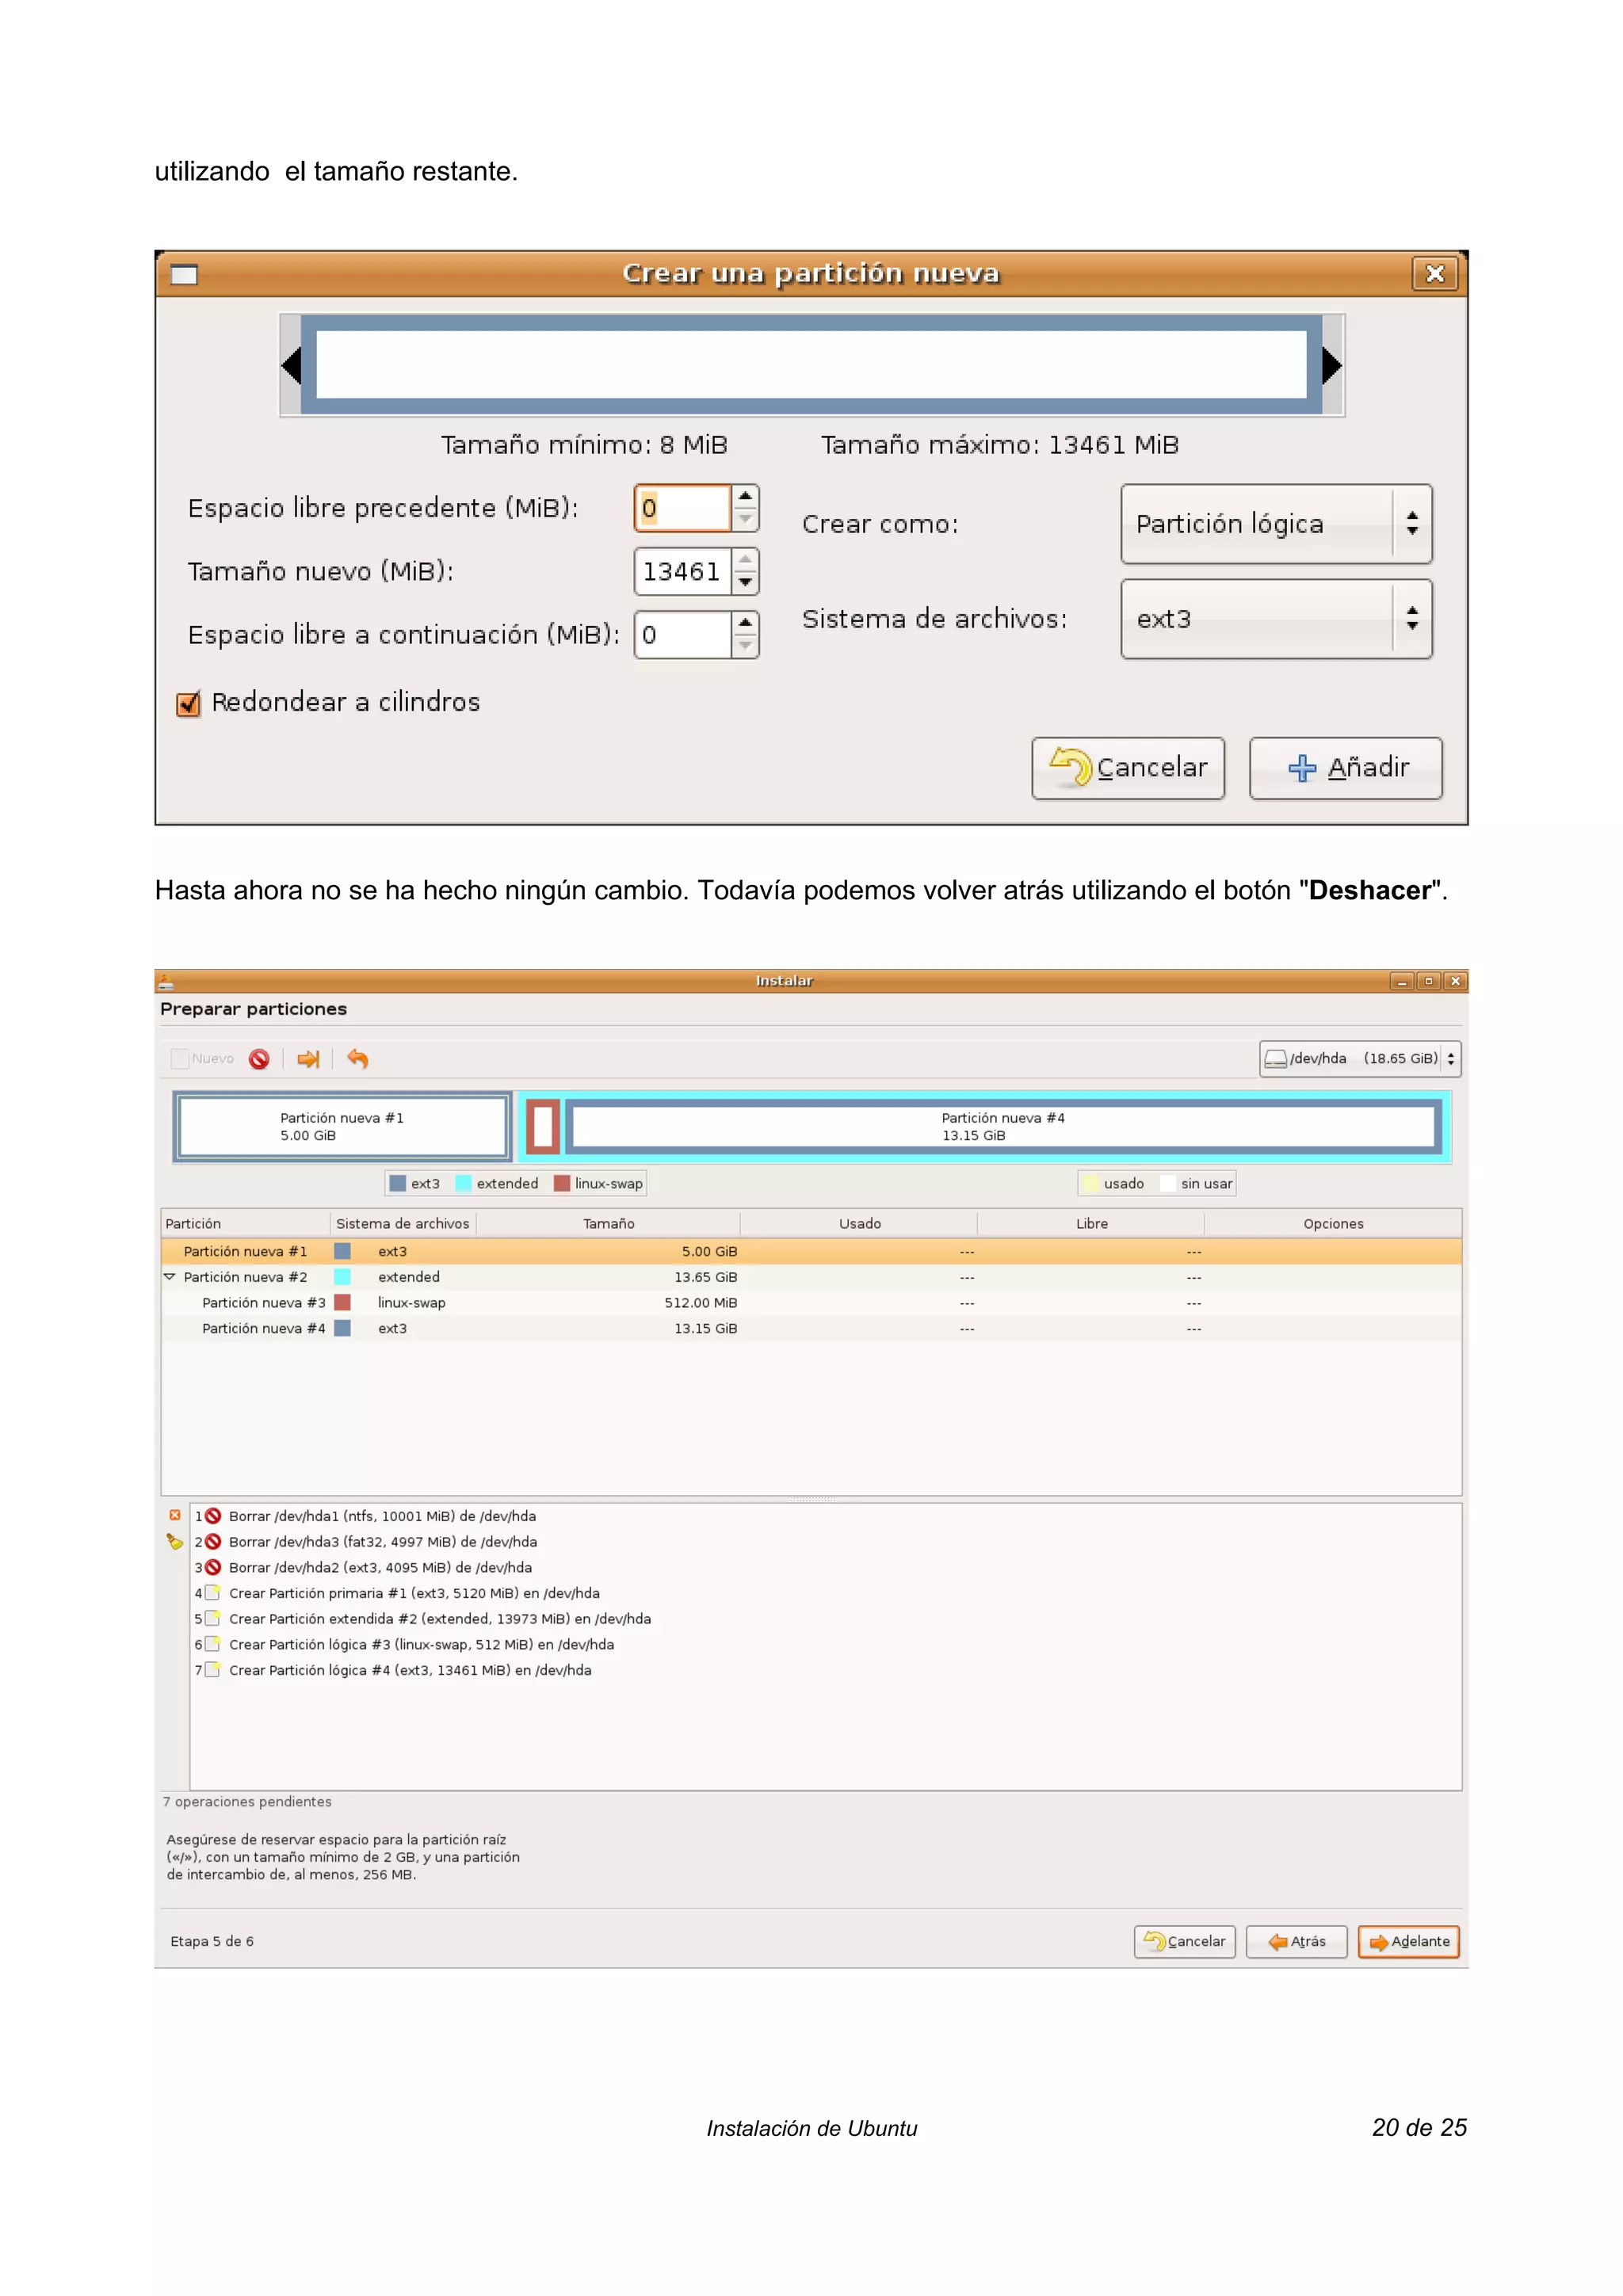
Task: Decrease Tamaño nuevo value with down arrow
Action: pyautogui.click(x=745, y=583)
